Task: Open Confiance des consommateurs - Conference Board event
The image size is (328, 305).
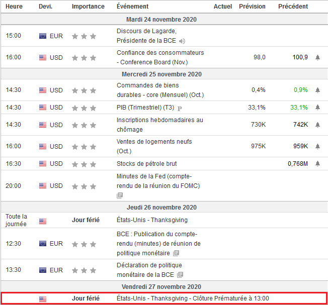Action: (x=160, y=57)
